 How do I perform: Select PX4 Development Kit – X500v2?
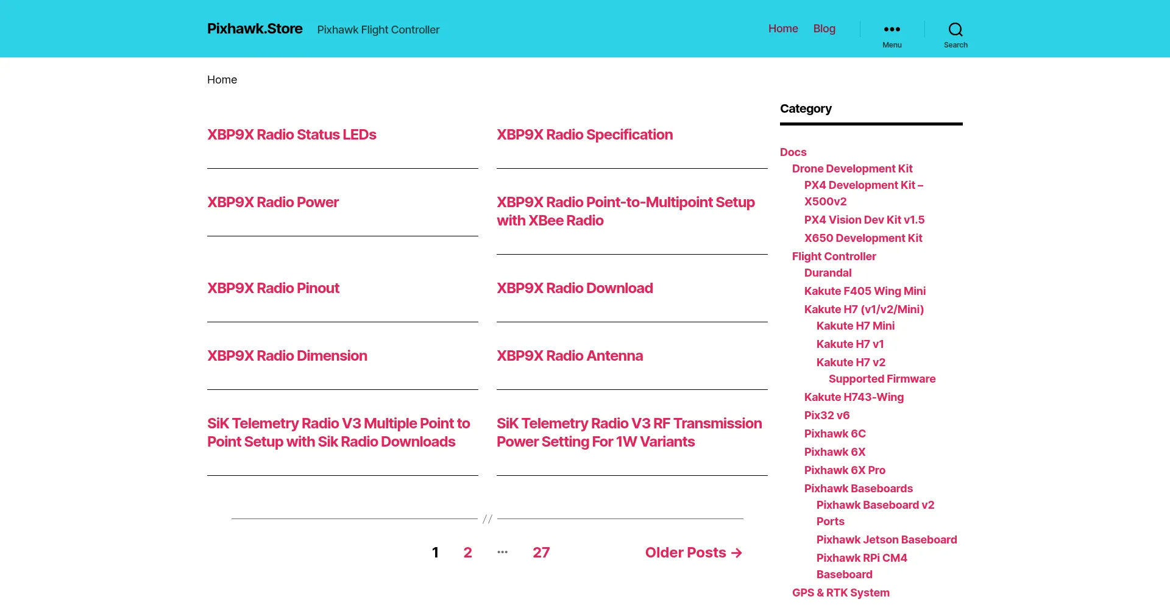(864, 193)
